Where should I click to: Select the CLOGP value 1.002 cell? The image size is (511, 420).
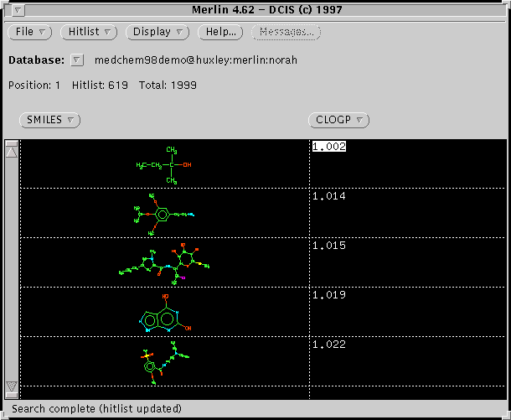[328, 147]
